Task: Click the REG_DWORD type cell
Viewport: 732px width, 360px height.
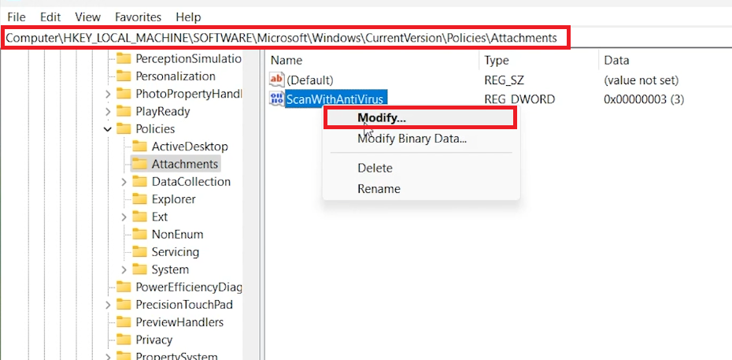Action: pyautogui.click(x=519, y=99)
